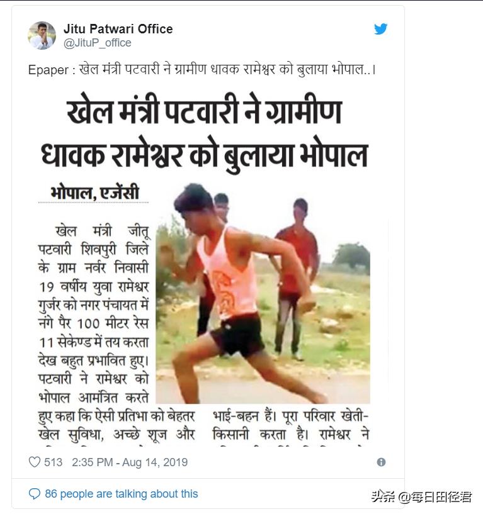Click the article line 19 वर्षीय युवा रामेश्वर
Screen dimensions: 483x514
pyautogui.click(x=94, y=287)
